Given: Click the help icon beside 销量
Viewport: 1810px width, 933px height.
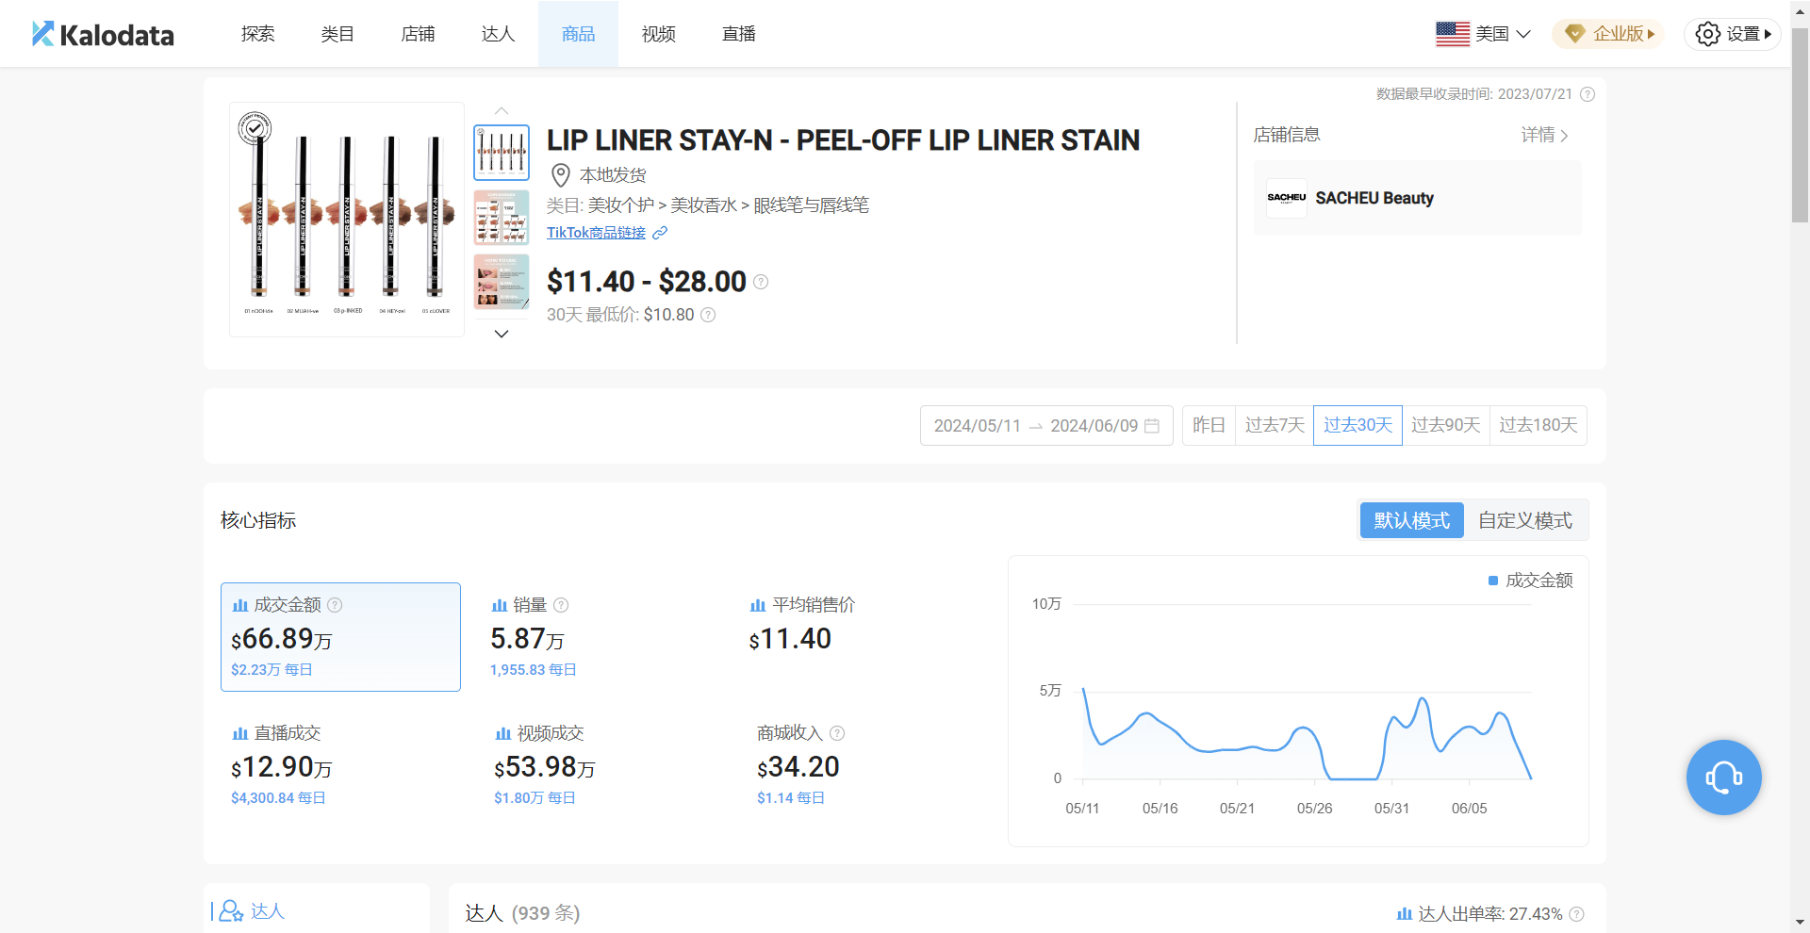Looking at the screenshot, I should pyautogui.click(x=561, y=605).
